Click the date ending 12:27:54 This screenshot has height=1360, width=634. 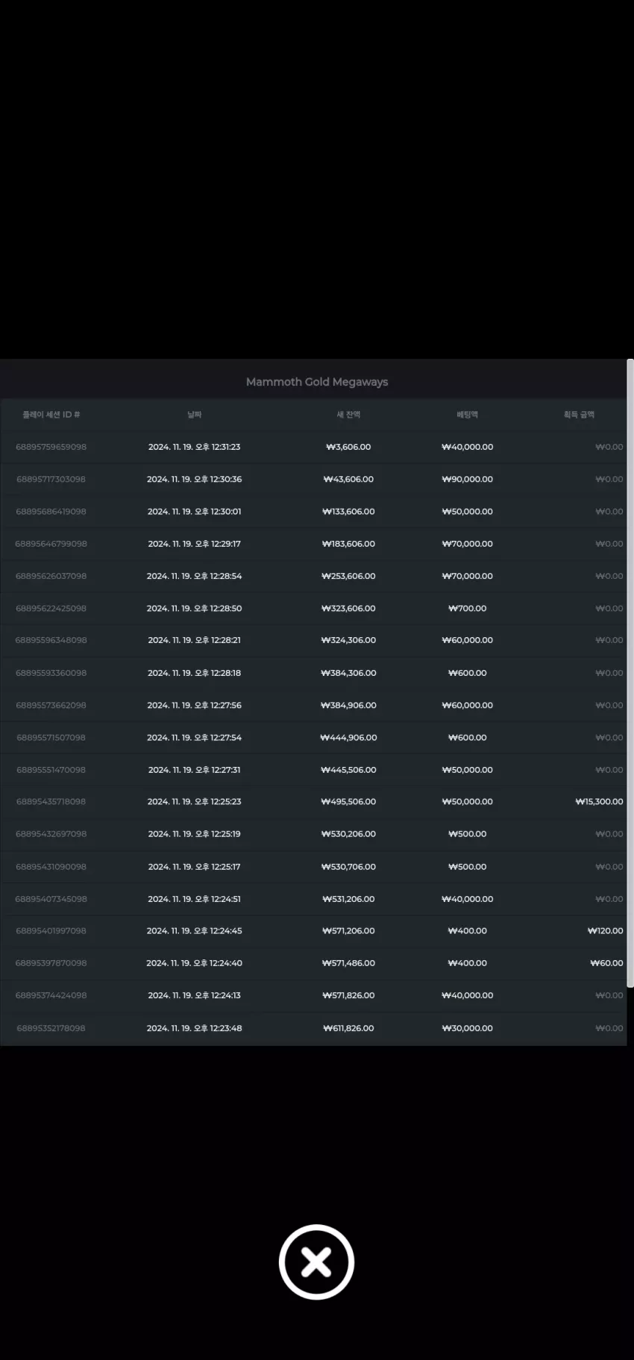tap(194, 738)
